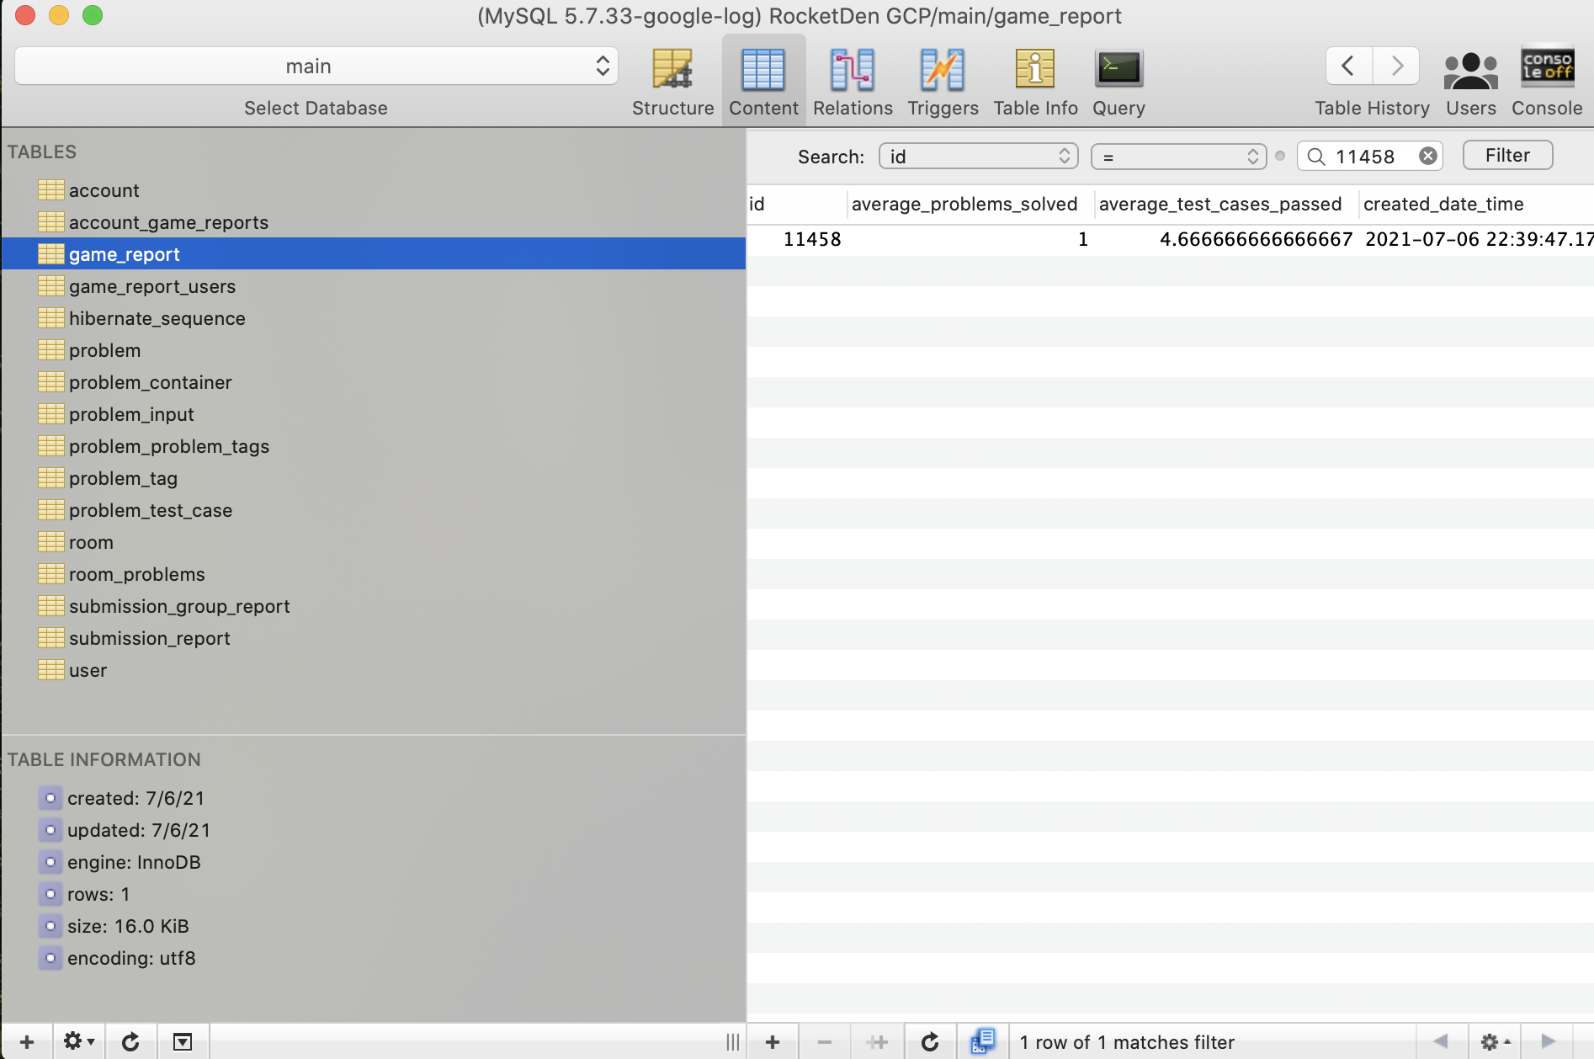The height and width of the screenshot is (1059, 1594).
Task: Sort by average_test_cases_passed column header
Action: click(x=1225, y=204)
